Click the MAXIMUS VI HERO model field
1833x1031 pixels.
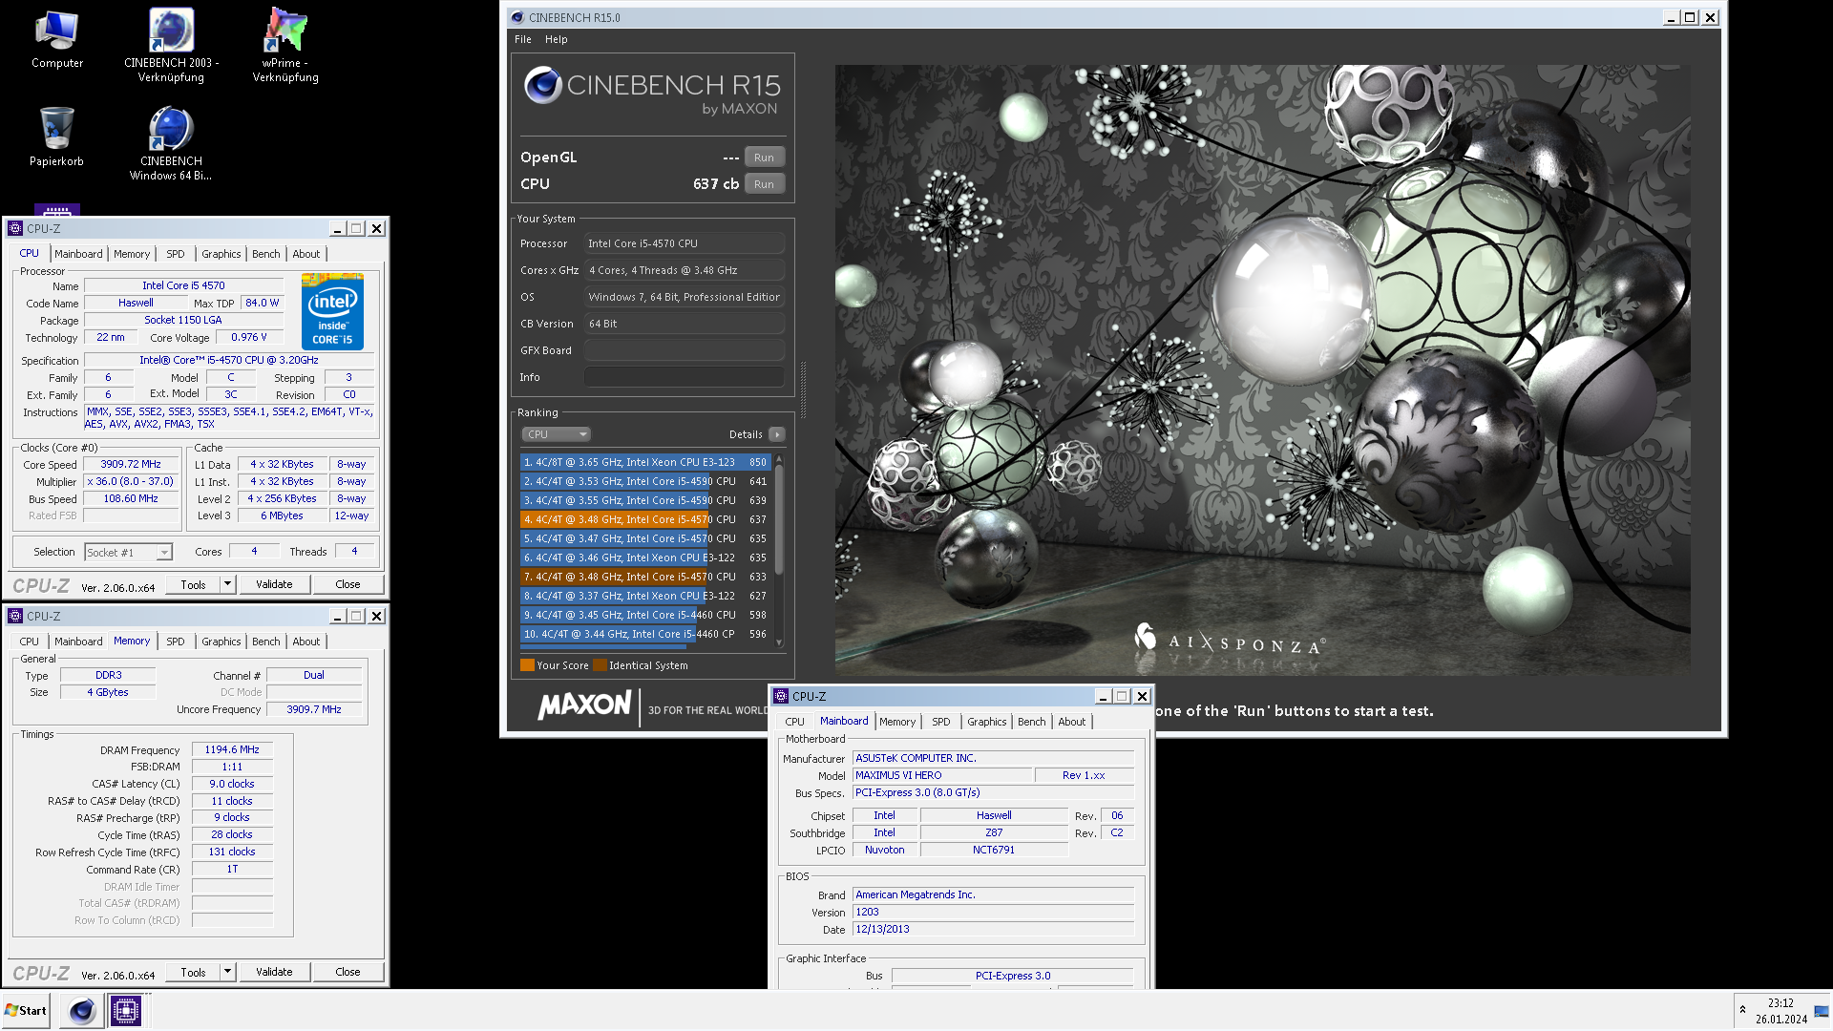point(941,775)
